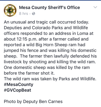Open Mesa County Sheriff's Office page name
This screenshot has width=101, height=107.
pos(49,8)
